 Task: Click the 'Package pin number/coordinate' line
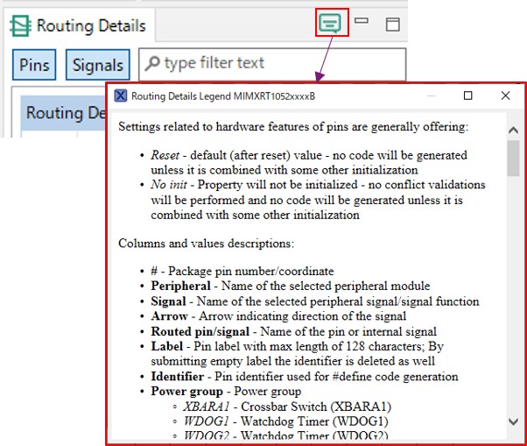[x=242, y=271]
